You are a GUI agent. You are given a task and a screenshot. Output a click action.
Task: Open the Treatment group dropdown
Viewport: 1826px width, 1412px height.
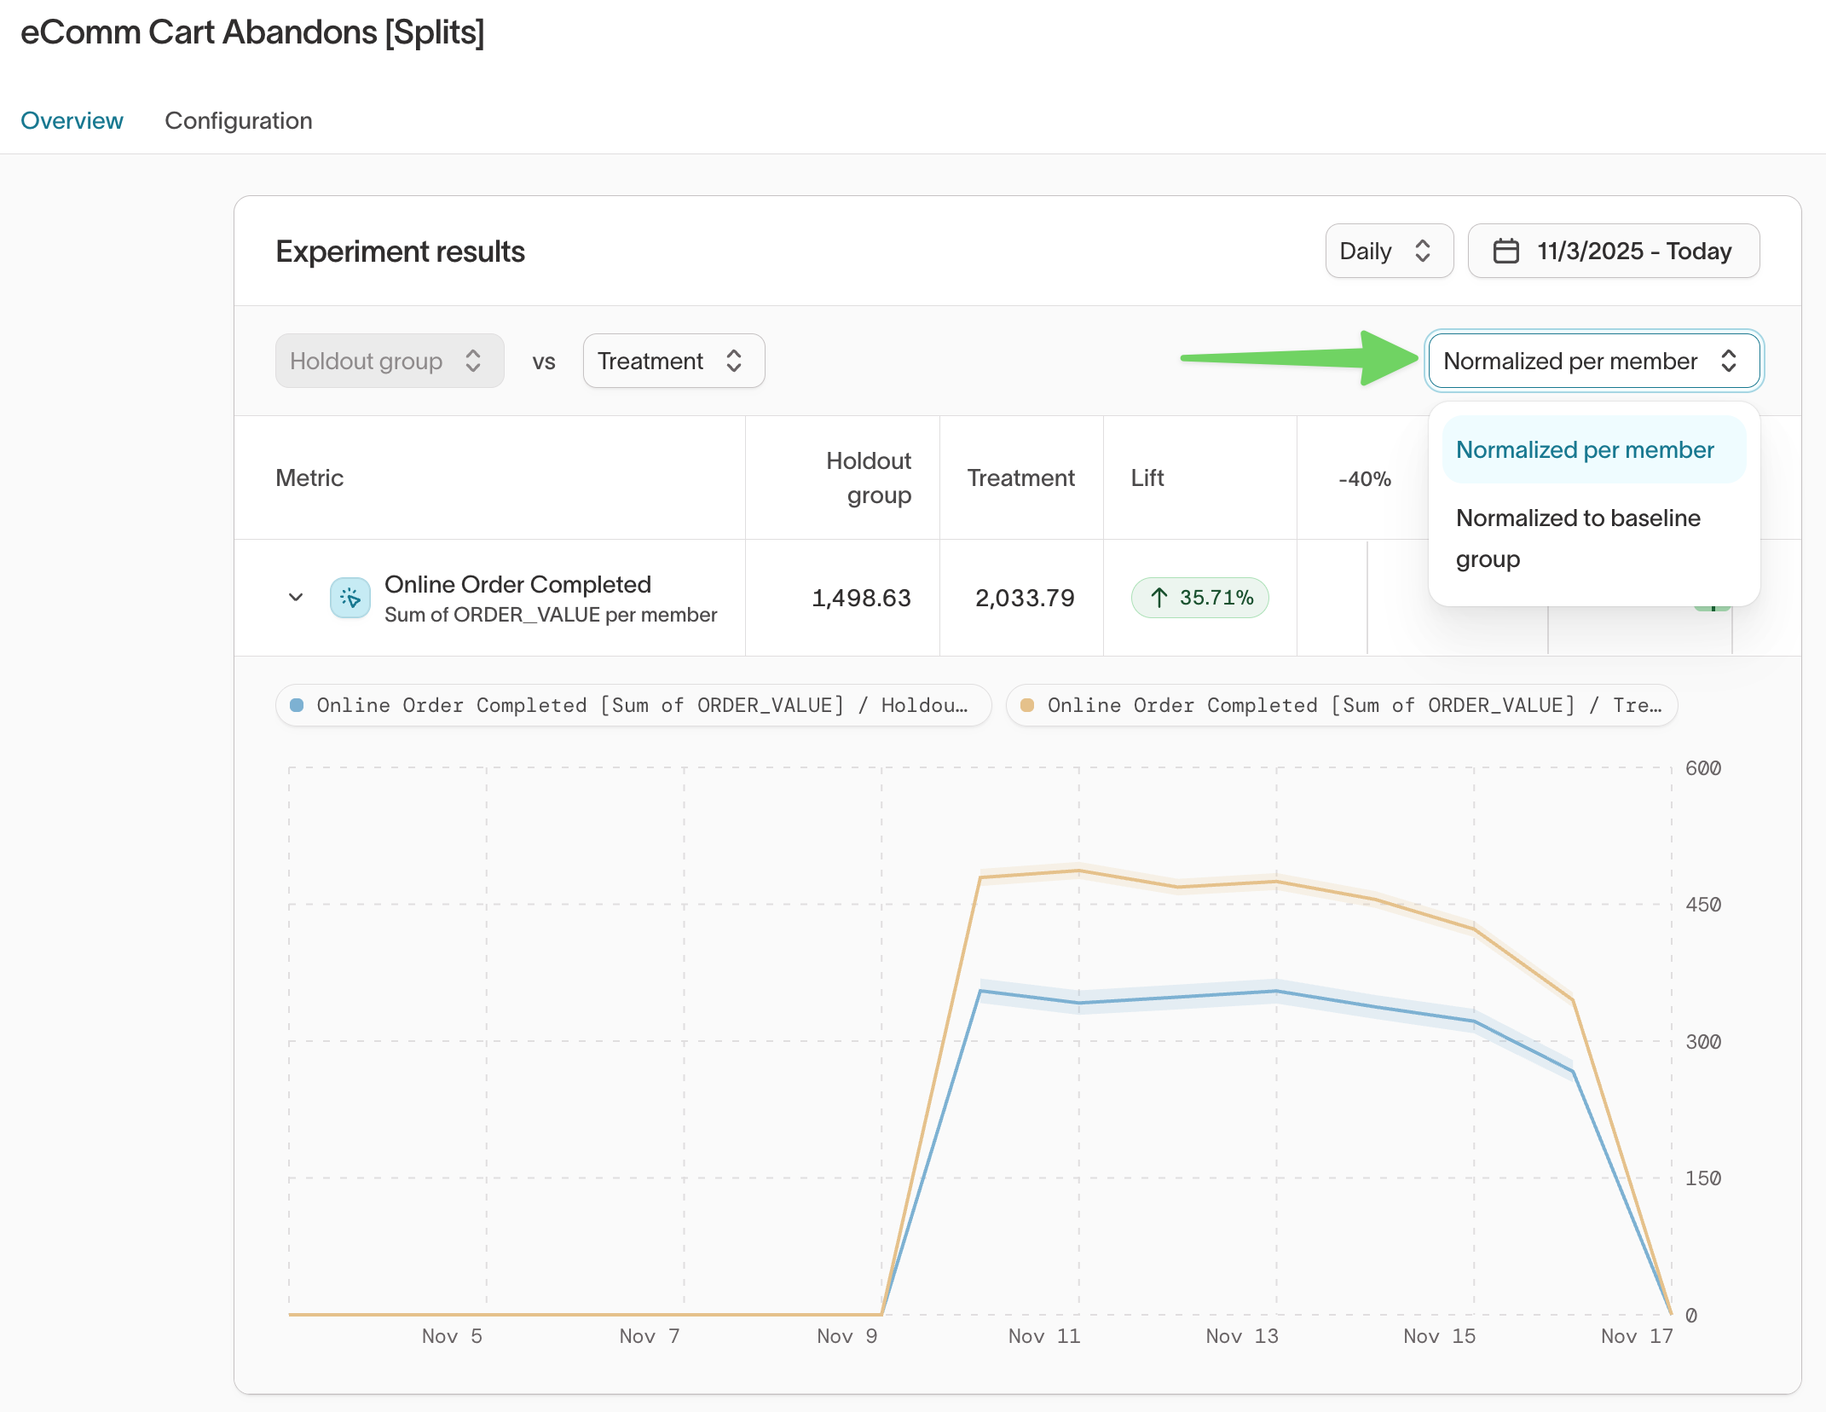click(x=673, y=361)
